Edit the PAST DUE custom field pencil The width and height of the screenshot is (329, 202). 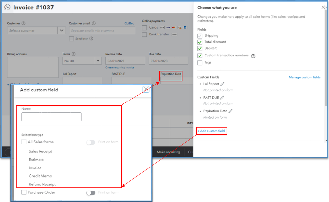click(x=222, y=97)
